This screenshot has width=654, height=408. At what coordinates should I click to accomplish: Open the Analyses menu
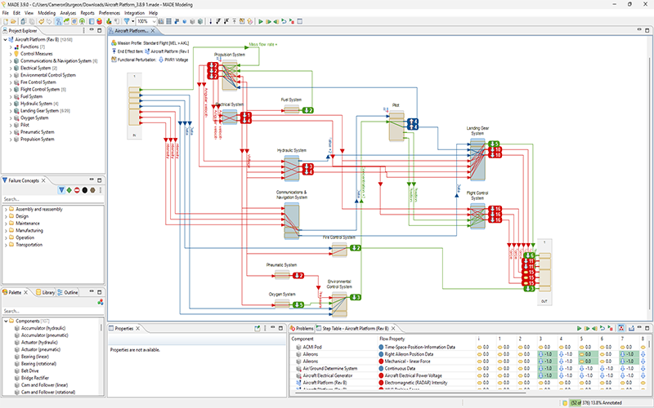click(x=68, y=13)
